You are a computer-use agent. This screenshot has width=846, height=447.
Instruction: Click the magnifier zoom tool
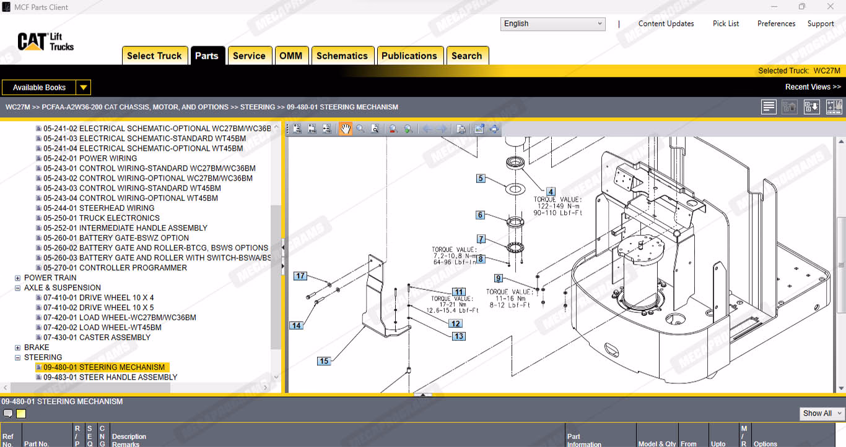pyautogui.click(x=360, y=129)
